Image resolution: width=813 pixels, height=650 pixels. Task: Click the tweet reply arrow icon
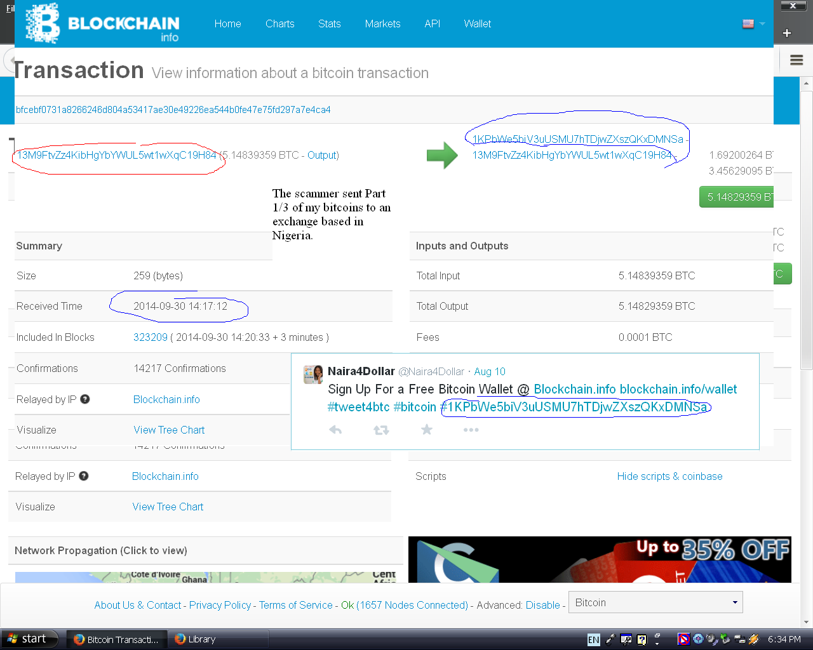click(x=335, y=430)
